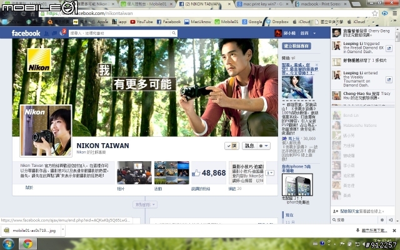The width and height of the screenshot is (400, 250).
Task: Bookmark page with the star icon
Action: tap(374, 13)
